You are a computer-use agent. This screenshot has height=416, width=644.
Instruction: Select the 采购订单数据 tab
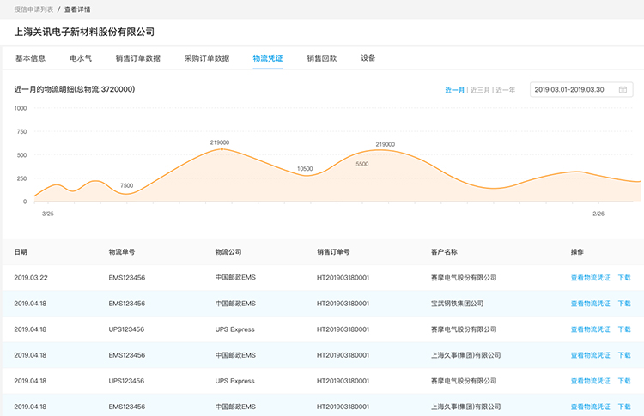(207, 58)
